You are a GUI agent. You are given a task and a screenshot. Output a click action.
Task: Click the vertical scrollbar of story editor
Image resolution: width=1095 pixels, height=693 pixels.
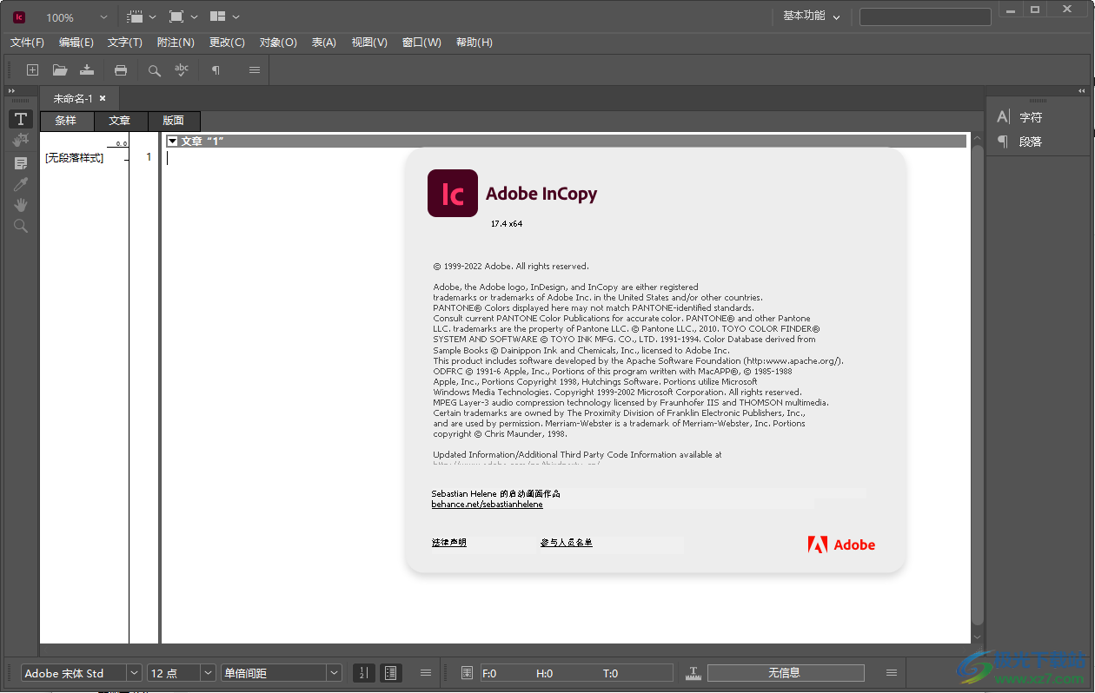click(978, 386)
